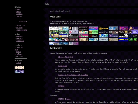
Task: Open the melankorin site button
Action: tap(123, 36)
